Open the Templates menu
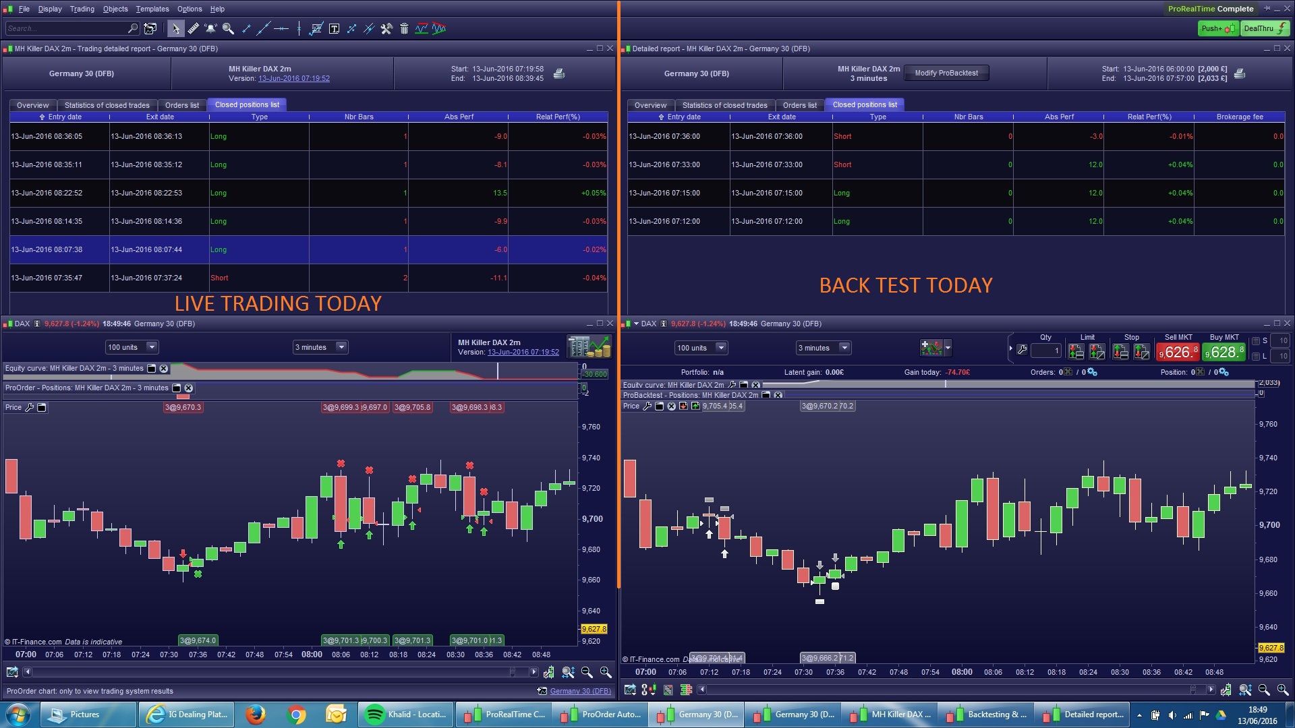This screenshot has width=1295, height=728. click(x=152, y=9)
